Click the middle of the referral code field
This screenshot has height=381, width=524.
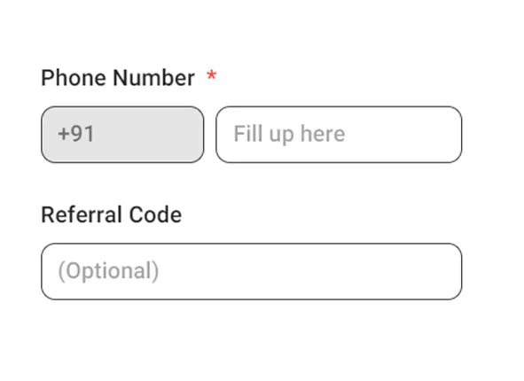[x=252, y=271]
